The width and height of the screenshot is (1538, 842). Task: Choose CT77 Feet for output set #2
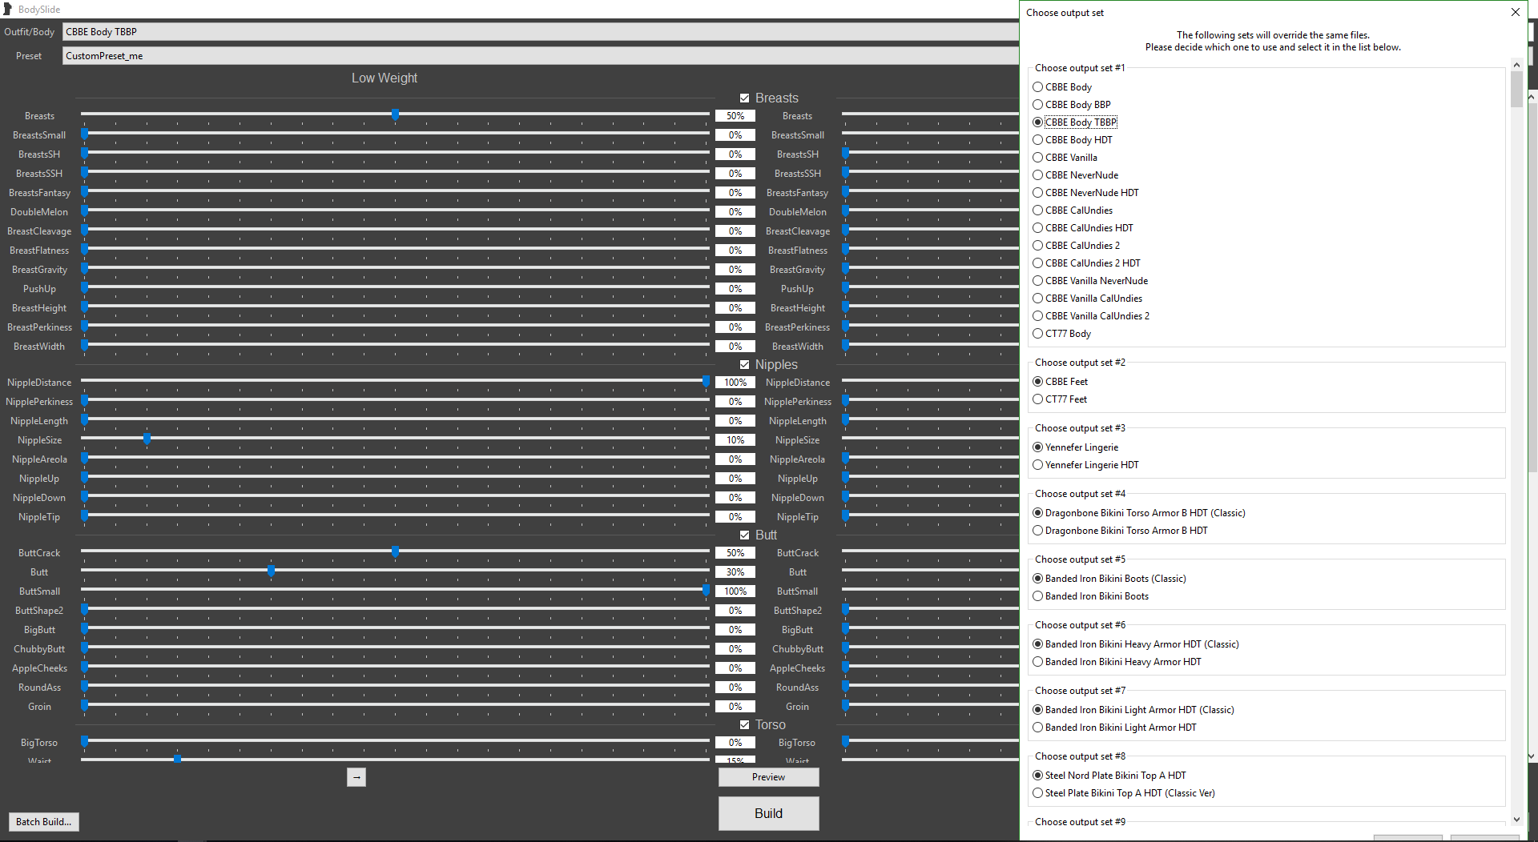pos(1038,399)
